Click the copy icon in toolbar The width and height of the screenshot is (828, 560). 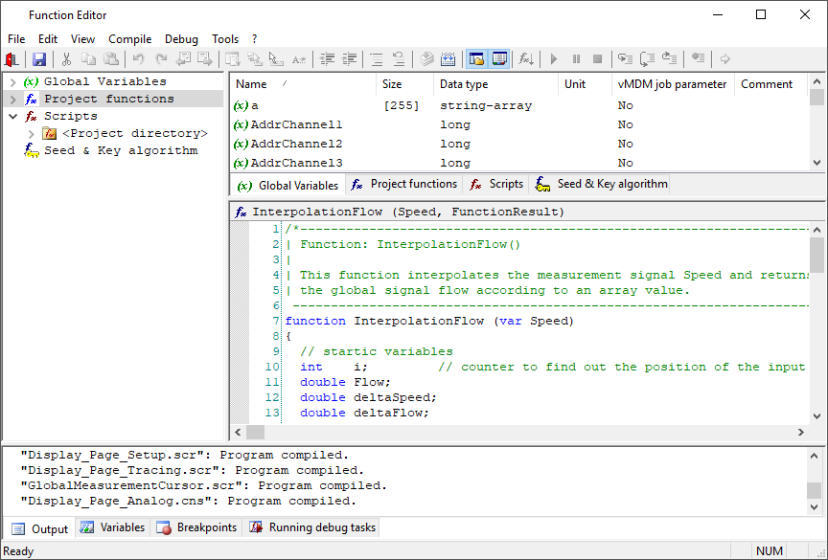[x=88, y=59]
